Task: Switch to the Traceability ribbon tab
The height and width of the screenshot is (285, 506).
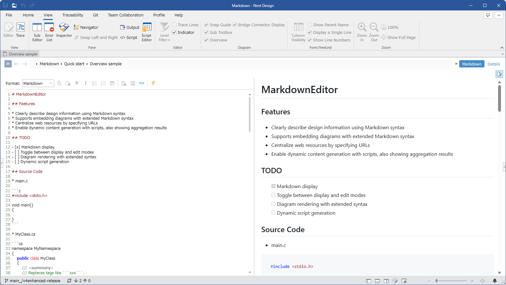Action: [73, 15]
